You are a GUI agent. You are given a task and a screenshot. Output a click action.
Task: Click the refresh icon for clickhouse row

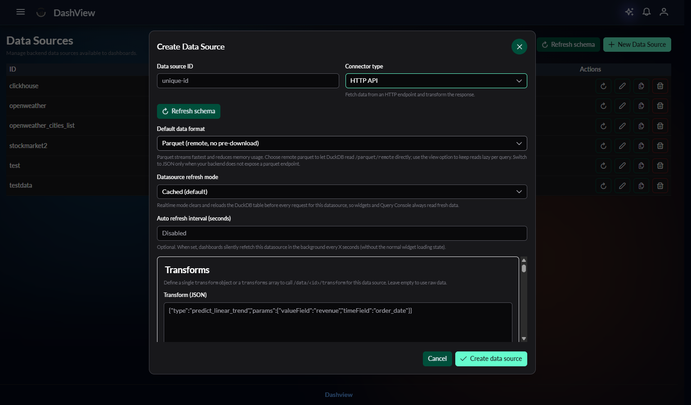[x=603, y=86]
